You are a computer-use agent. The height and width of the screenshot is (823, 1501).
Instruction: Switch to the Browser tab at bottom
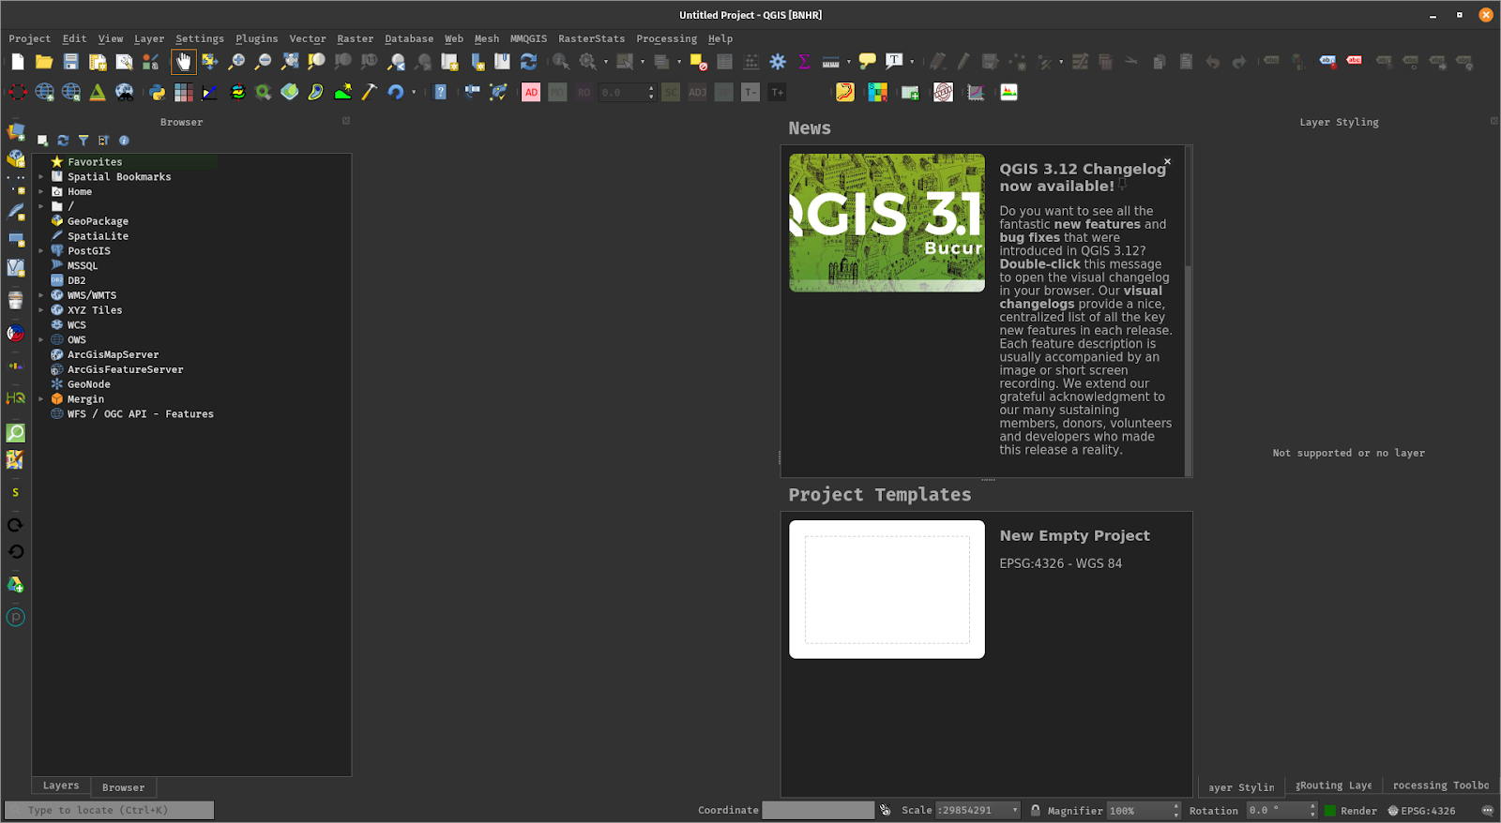[124, 787]
